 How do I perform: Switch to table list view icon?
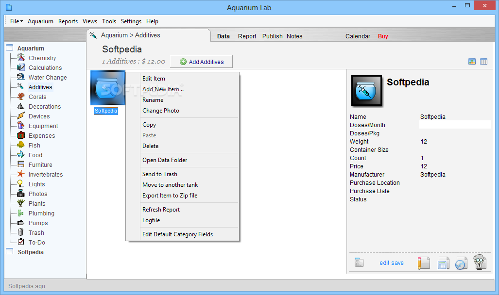pyautogui.click(x=484, y=62)
